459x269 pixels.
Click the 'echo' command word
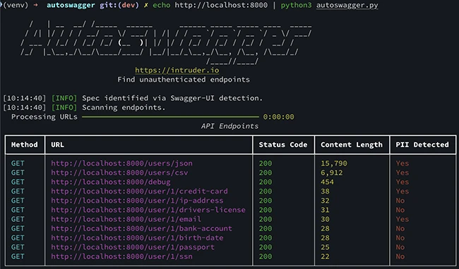click(x=161, y=5)
